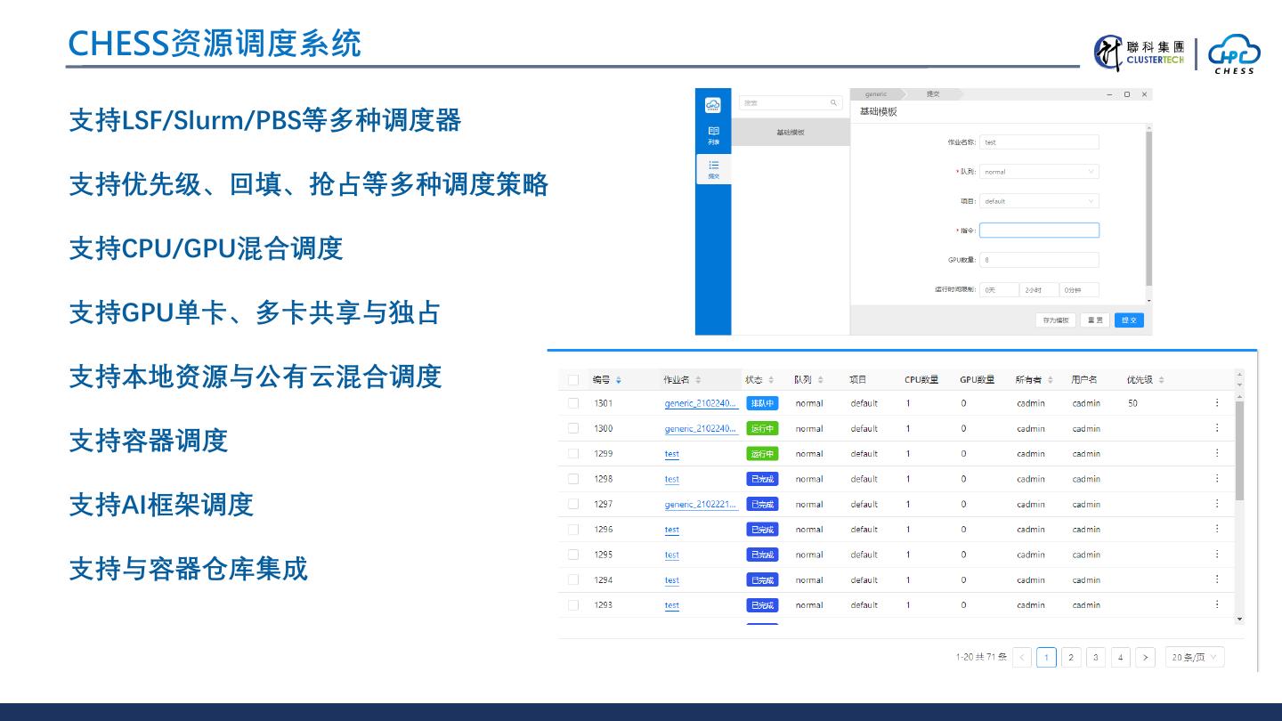Open the 20条/页 page size dropdown

point(1195,658)
